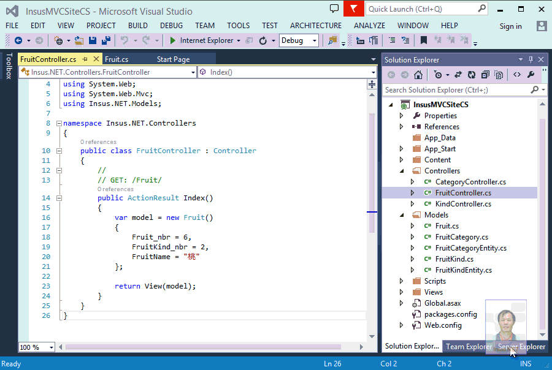Toggle pin on FruitController.cs tab
The height and width of the screenshot is (370, 552).
click(x=85, y=59)
